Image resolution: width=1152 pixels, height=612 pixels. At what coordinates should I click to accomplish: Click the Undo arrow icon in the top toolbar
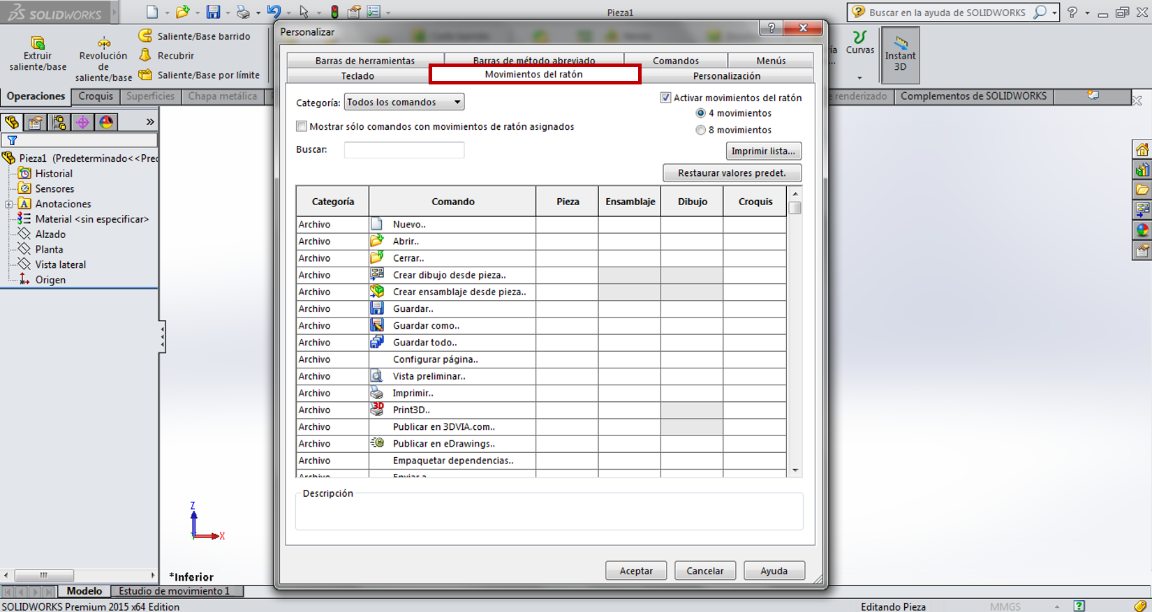click(x=274, y=12)
